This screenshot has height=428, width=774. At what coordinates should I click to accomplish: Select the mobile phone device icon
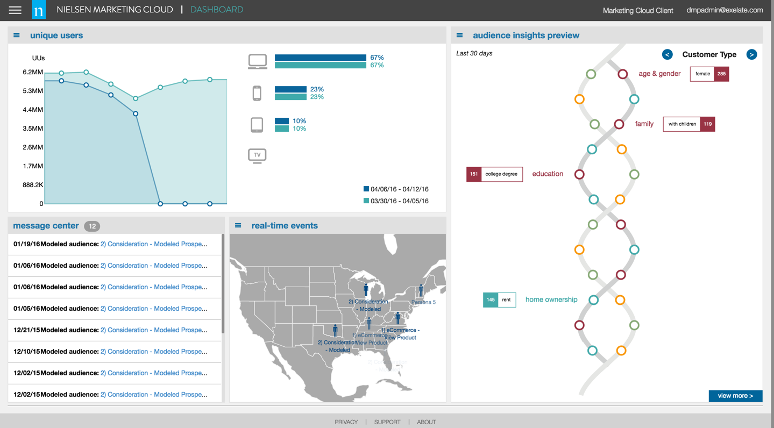coord(257,93)
